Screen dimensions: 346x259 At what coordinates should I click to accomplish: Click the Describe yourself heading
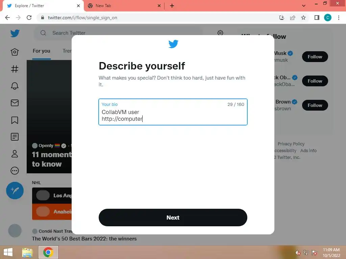pyautogui.click(x=142, y=66)
